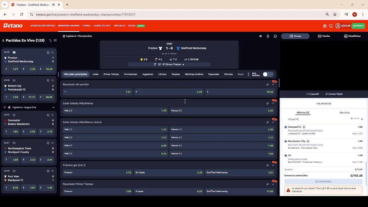Collapse the Goles totales Más/Menos (extra) section
Image resolution: width=368 pixels, height=207 pixels.
coord(273,122)
